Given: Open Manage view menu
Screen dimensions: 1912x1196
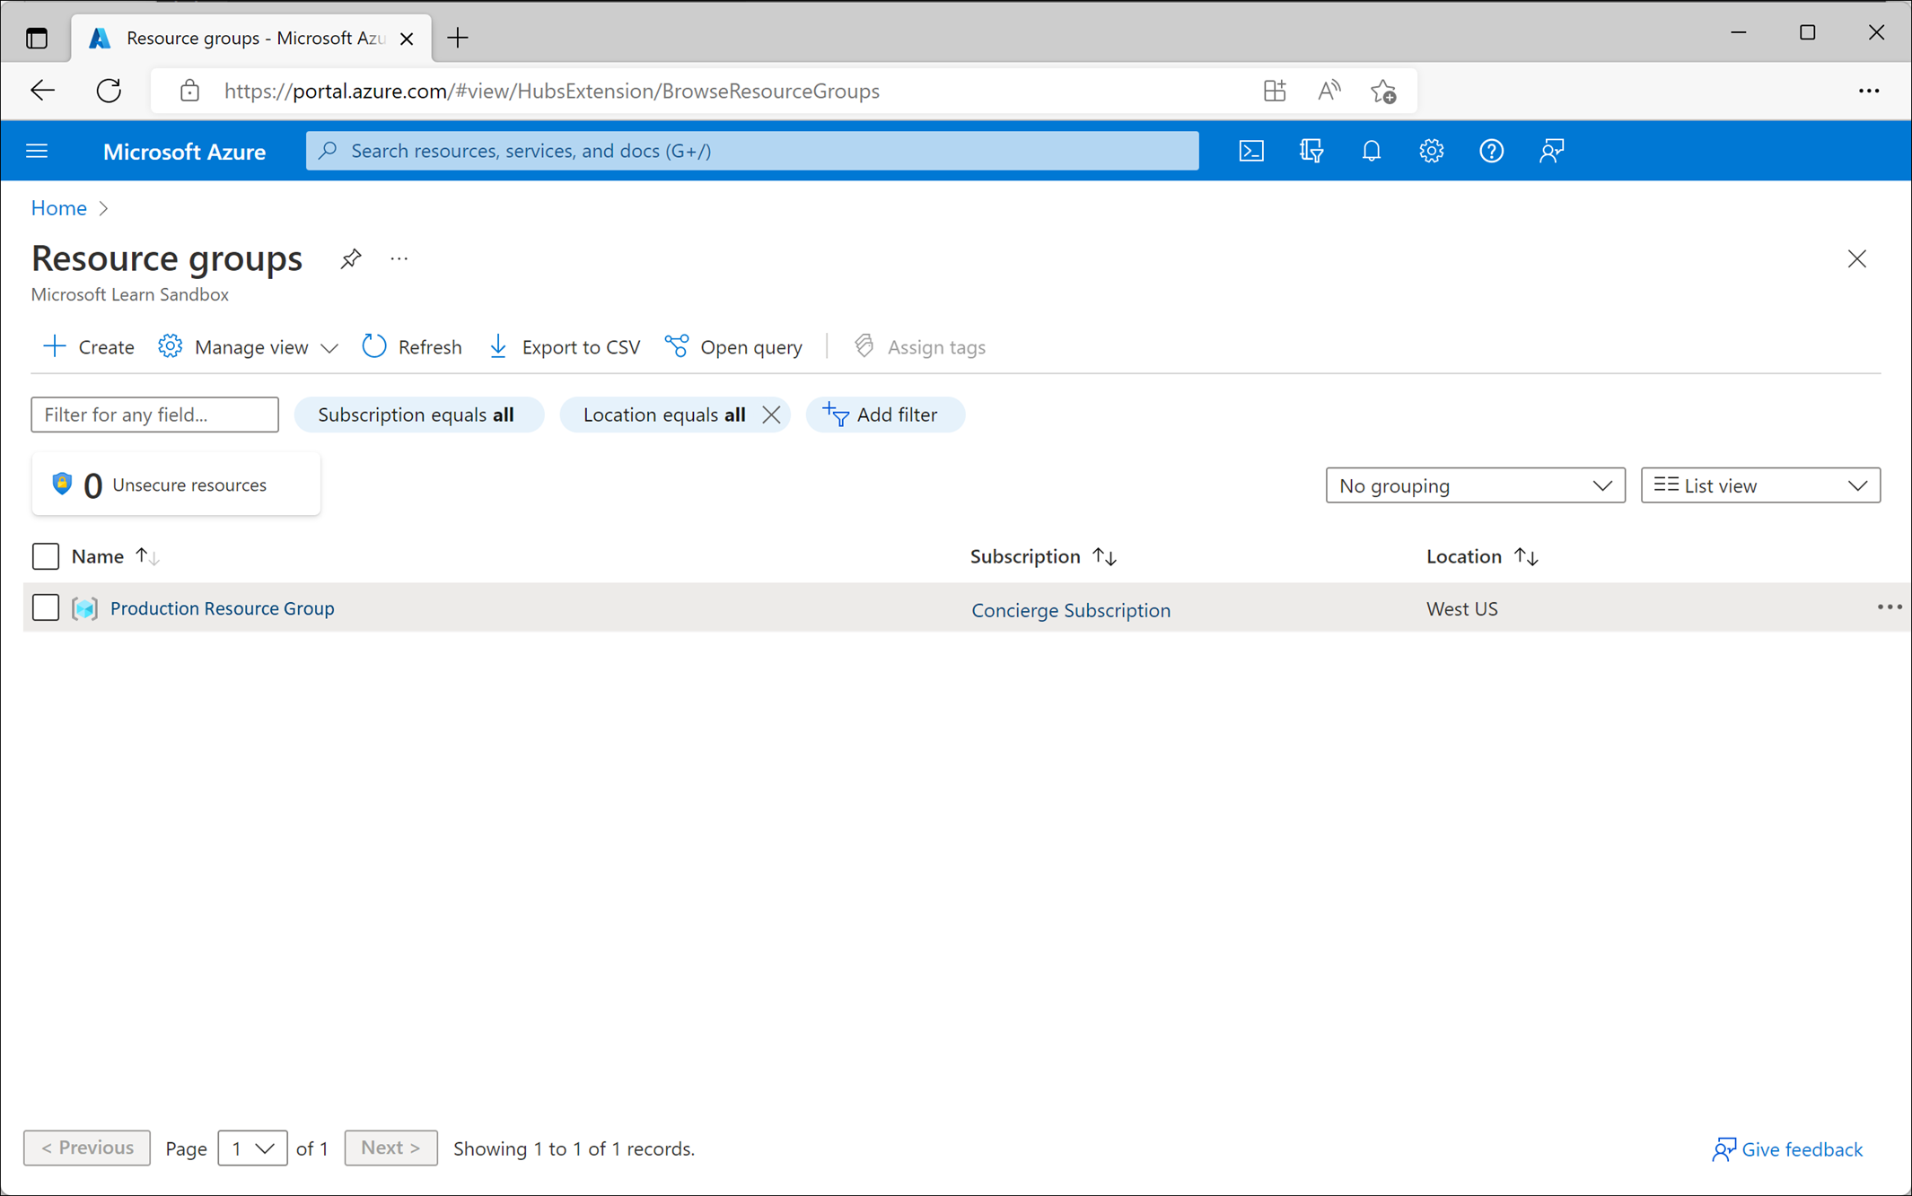Looking at the screenshot, I should 249,347.
